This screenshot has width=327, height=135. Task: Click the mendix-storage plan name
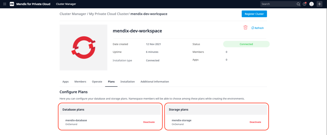[181, 120]
